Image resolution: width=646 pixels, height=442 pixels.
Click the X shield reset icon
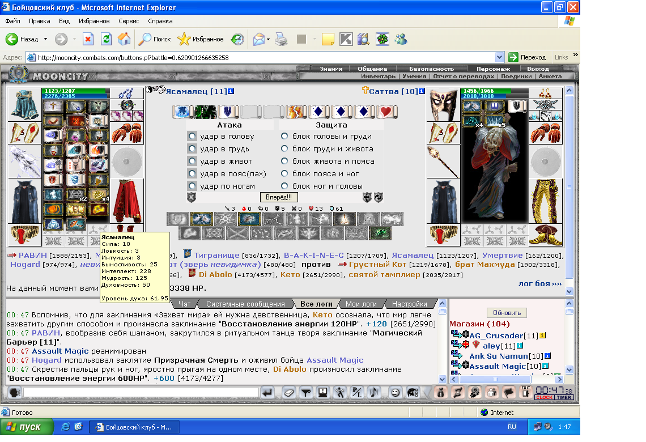tap(192, 197)
